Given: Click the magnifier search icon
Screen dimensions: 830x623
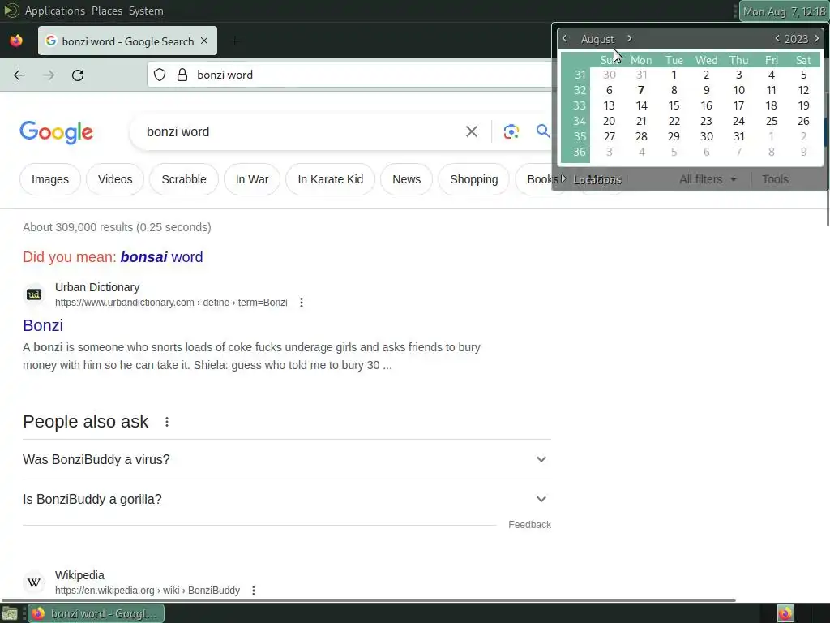Looking at the screenshot, I should (542, 131).
